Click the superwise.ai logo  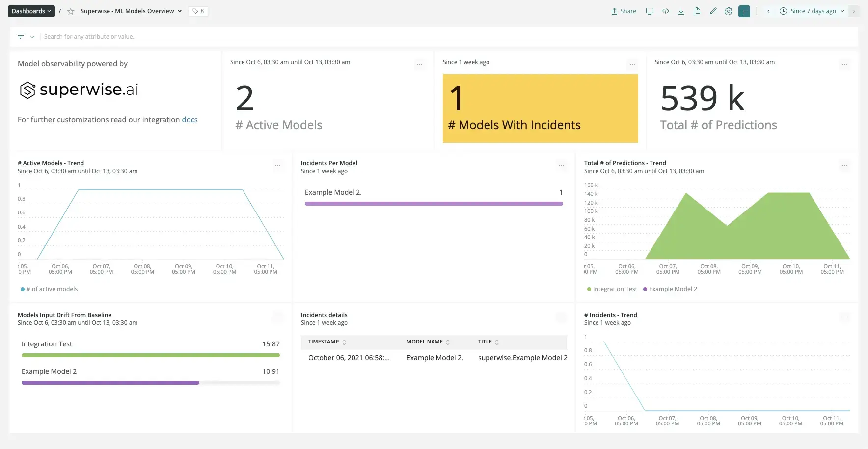pos(79,90)
